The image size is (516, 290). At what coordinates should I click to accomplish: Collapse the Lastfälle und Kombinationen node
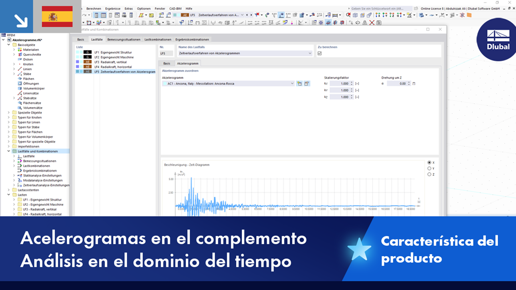point(9,151)
